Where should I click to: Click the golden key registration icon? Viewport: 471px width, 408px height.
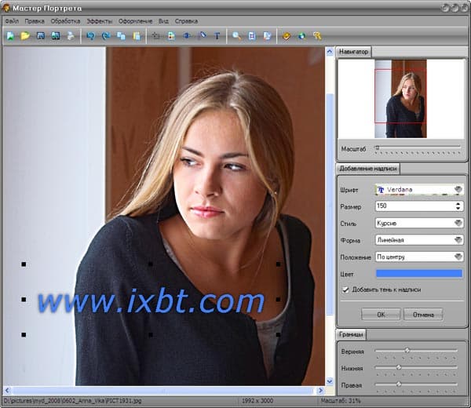coord(317,36)
